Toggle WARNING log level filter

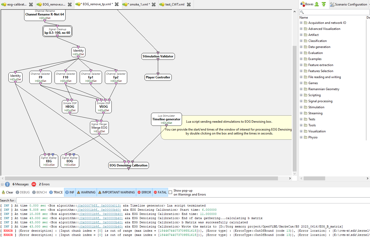coord(86,192)
